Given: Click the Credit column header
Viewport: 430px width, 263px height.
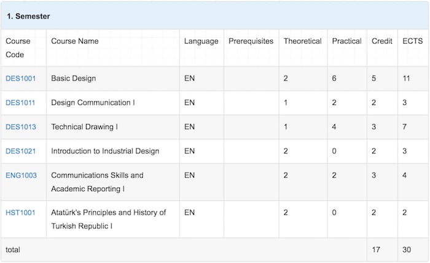Looking at the screenshot, I should coord(381,41).
